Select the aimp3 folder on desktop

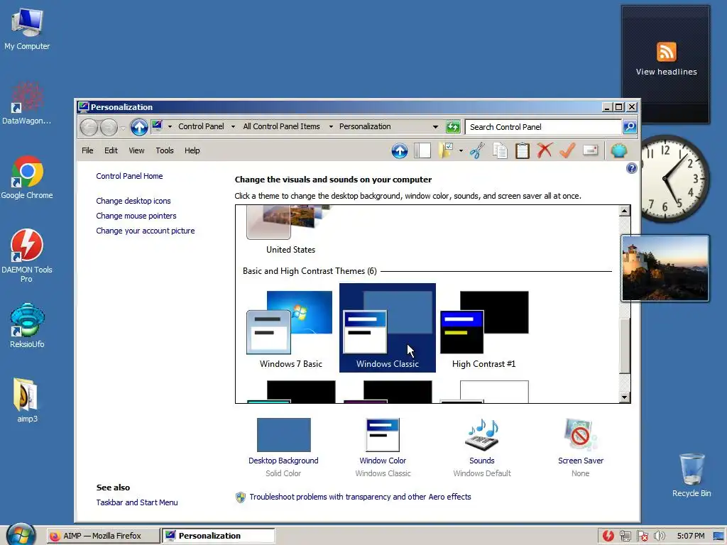[27, 400]
